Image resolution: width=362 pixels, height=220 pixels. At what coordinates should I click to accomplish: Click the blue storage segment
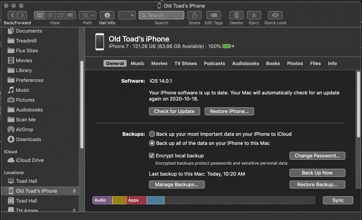[x=156, y=200]
